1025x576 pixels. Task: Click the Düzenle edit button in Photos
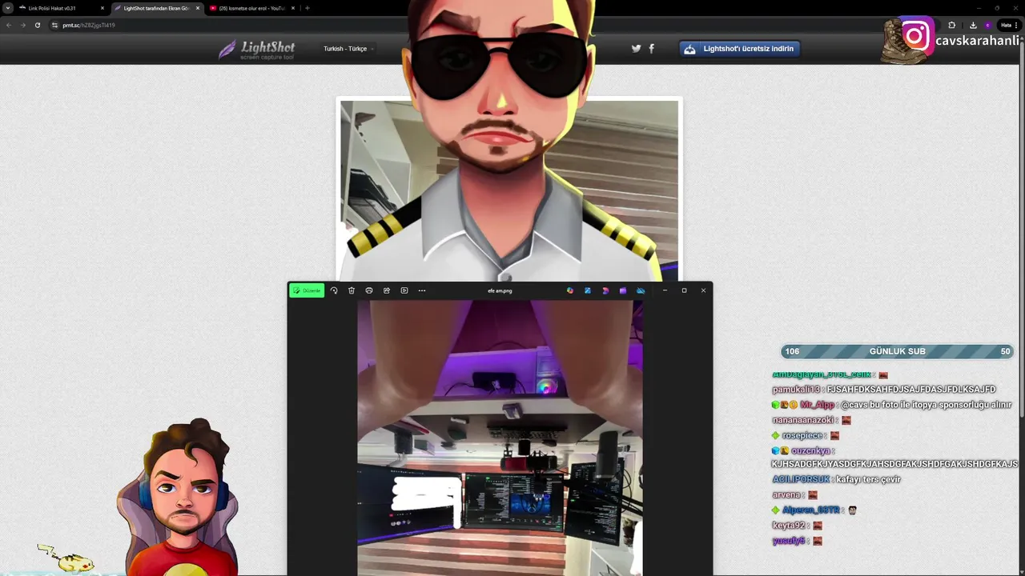point(307,290)
